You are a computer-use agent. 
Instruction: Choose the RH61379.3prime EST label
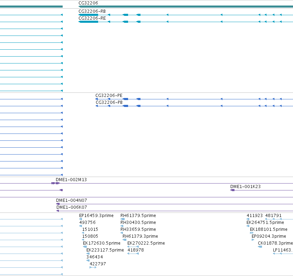[140, 236]
